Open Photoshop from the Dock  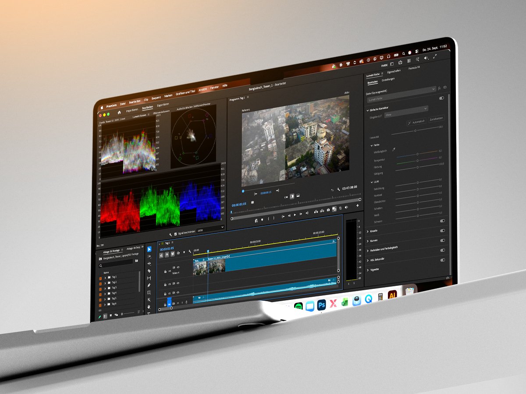pos(322,305)
